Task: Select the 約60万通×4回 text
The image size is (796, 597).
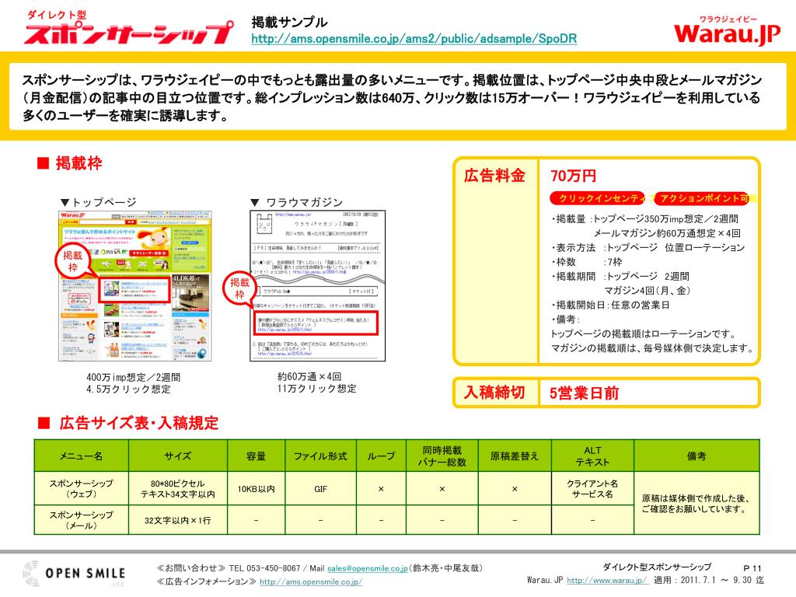Action: [309, 377]
